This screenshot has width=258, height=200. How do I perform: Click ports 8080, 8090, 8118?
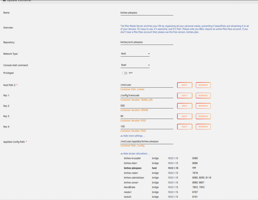(201, 178)
